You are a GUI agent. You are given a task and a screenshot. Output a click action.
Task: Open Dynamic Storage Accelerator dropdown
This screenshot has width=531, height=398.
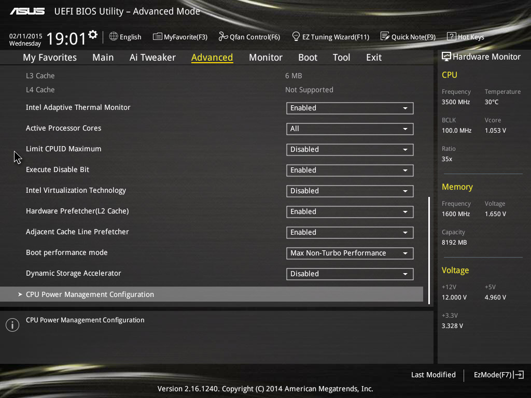(350, 274)
